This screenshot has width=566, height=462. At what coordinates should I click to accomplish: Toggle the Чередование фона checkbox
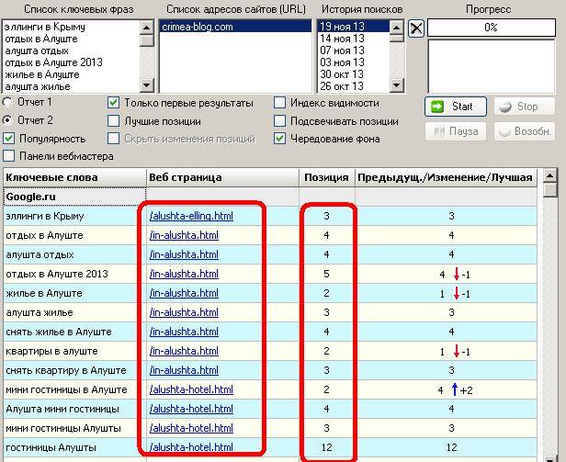(279, 139)
